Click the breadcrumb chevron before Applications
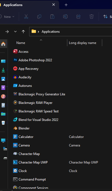 coord(38,32)
